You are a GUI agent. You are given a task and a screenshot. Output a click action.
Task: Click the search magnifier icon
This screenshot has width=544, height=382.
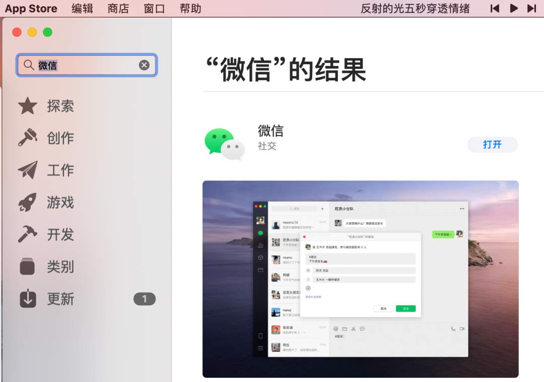pyautogui.click(x=28, y=65)
